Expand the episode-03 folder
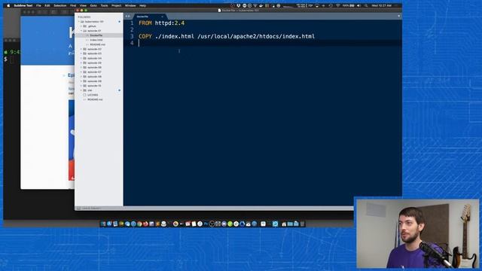Image resolution: width=482 pixels, height=271 pixels. click(x=81, y=53)
